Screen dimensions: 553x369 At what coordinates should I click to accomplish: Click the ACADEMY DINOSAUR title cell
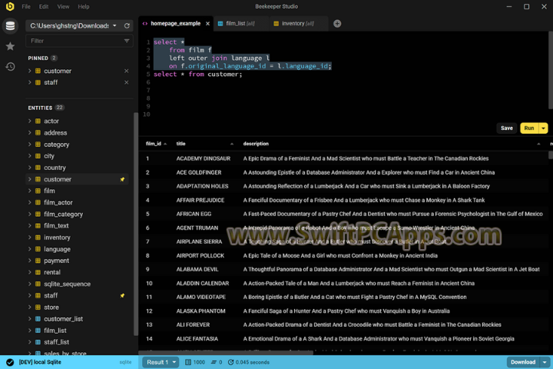[x=204, y=158]
